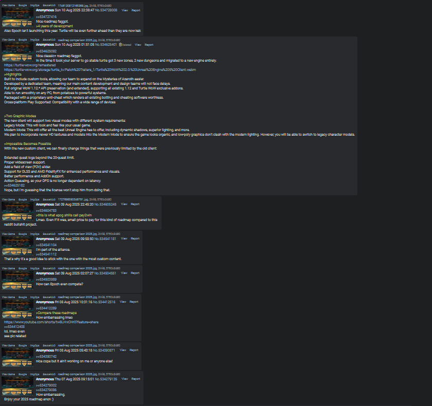The width and height of the screenshot is (432, 406).
Task: Click View Same above post No.534279135
Action: coord(8,374)
